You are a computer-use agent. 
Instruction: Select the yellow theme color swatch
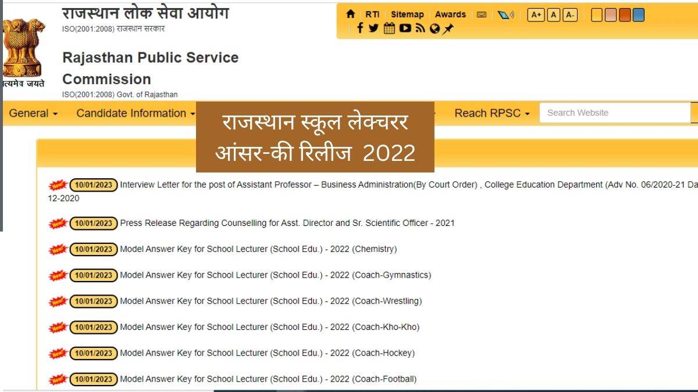click(x=597, y=15)
